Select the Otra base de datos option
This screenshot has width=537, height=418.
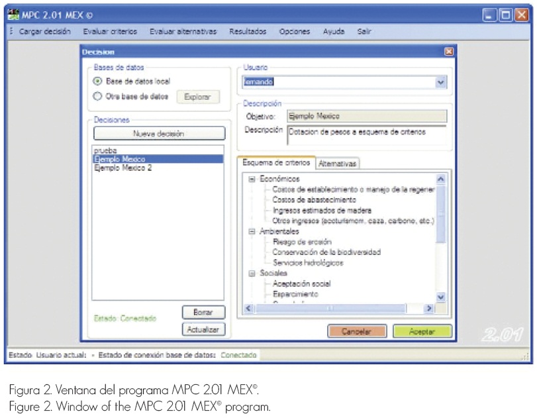point(98,96)
